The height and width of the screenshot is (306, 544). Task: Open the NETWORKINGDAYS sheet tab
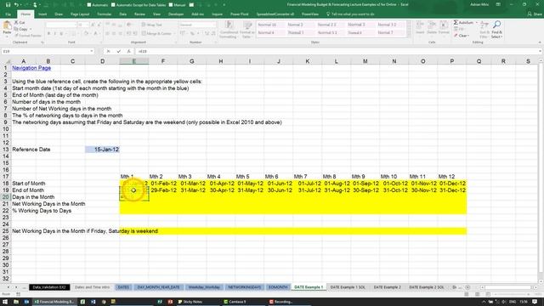(x=245, y=287)
